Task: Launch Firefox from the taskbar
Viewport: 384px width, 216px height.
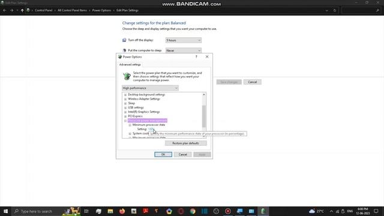Action: (122, 211)
